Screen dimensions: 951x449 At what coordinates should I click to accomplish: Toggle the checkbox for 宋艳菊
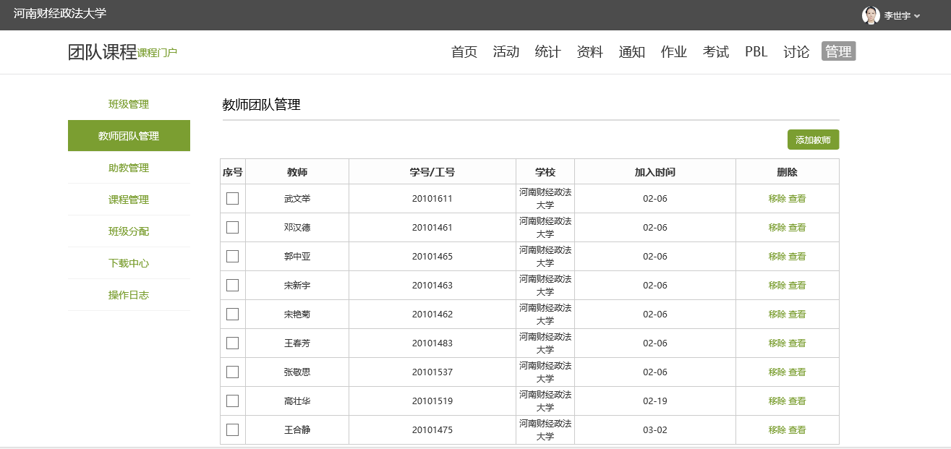[x=232, y=314]
